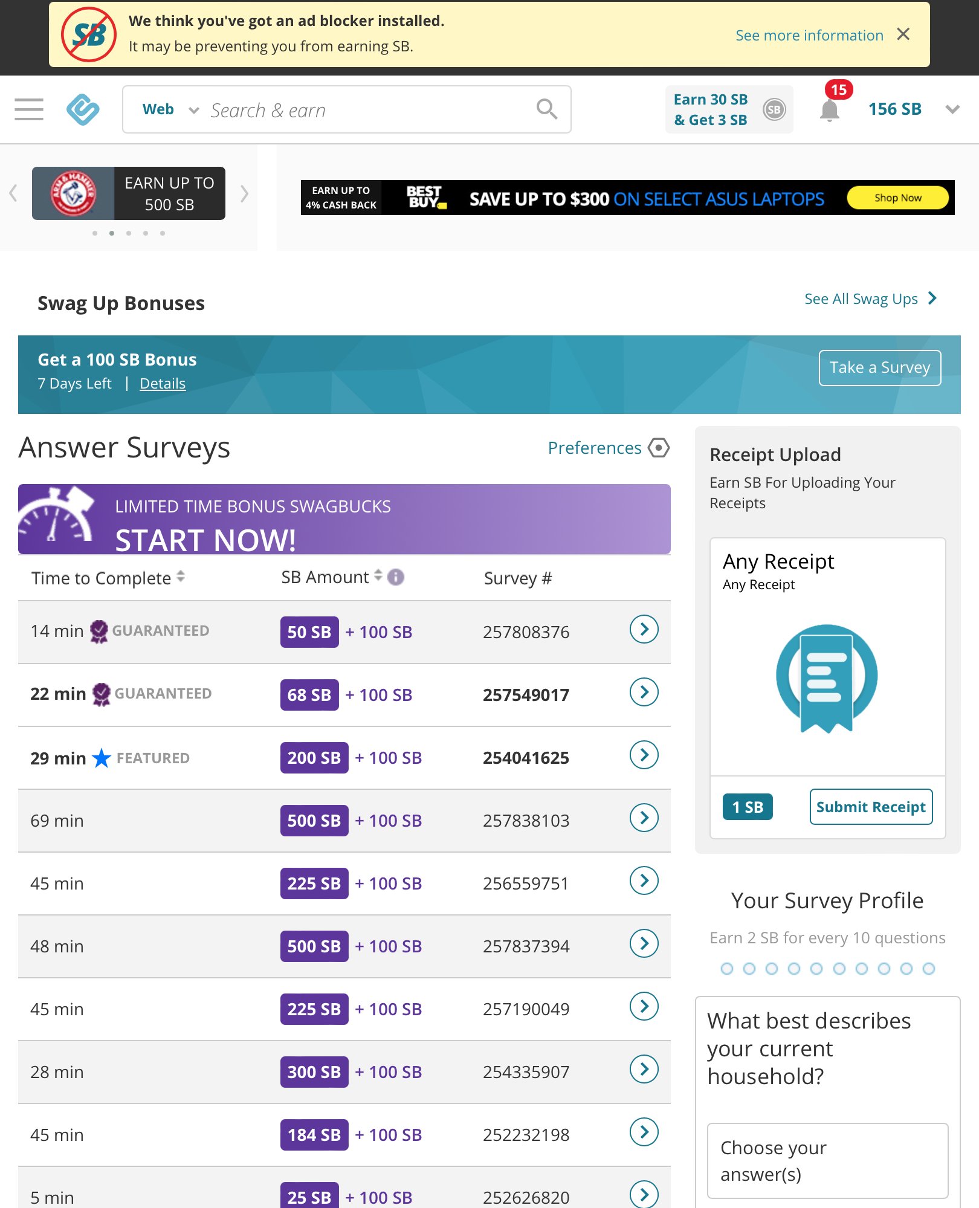Open Choose your answer(s) dropdown

(827, 1160)
